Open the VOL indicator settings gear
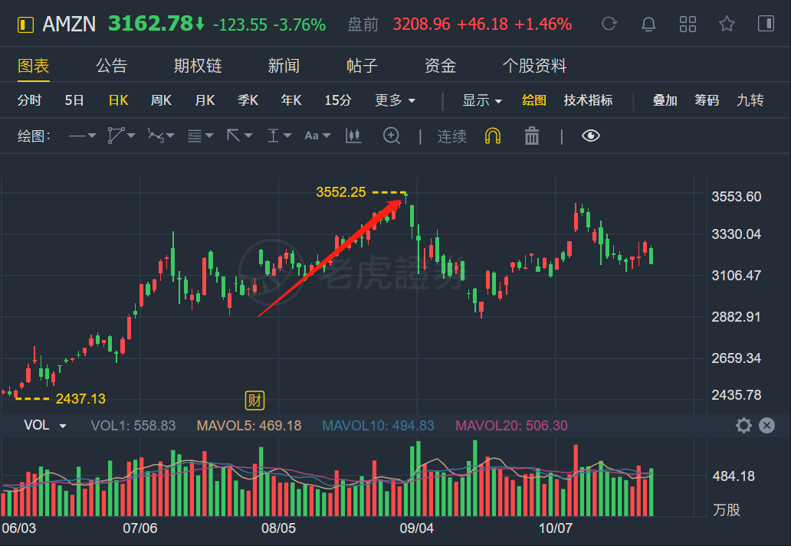Screen dimensions: 791x546 coord(743,426)
